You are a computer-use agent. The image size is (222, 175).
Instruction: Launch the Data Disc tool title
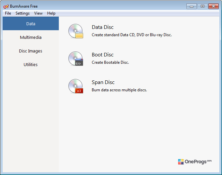tap(103, 27)
